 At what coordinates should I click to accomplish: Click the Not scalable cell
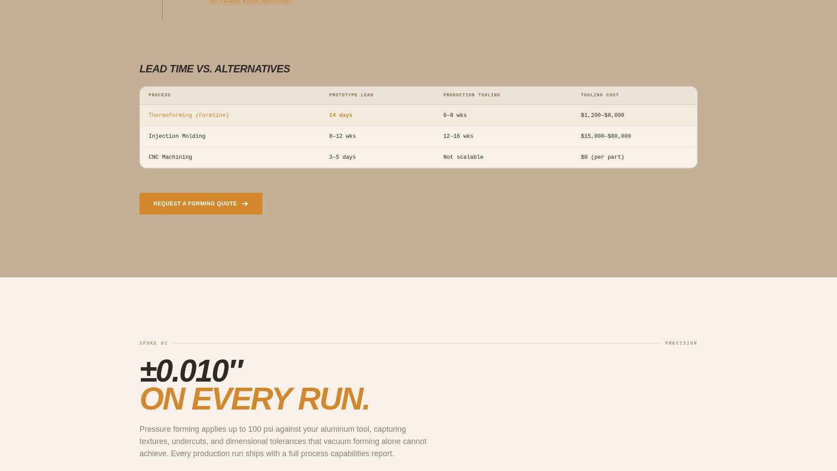coord(463,157)
